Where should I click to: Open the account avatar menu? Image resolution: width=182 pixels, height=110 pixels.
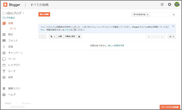pos(177,5)
